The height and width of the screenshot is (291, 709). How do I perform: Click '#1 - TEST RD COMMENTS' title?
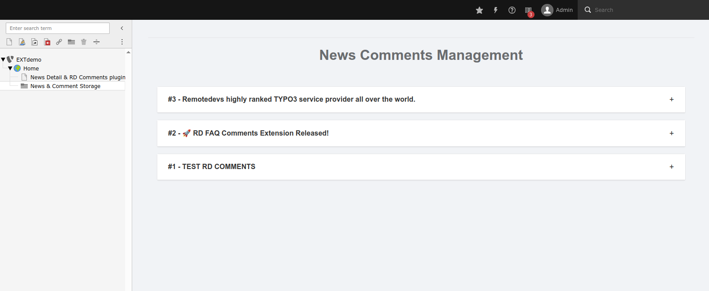[x=212, y=166]
